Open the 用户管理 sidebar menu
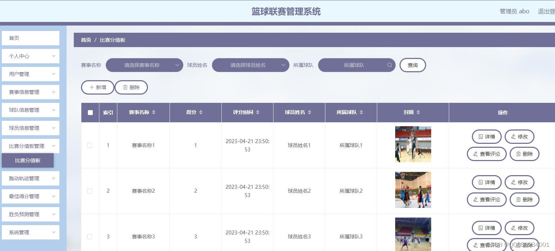The width and height of the screenshot is (555, 251). click(x=30, y=74)
